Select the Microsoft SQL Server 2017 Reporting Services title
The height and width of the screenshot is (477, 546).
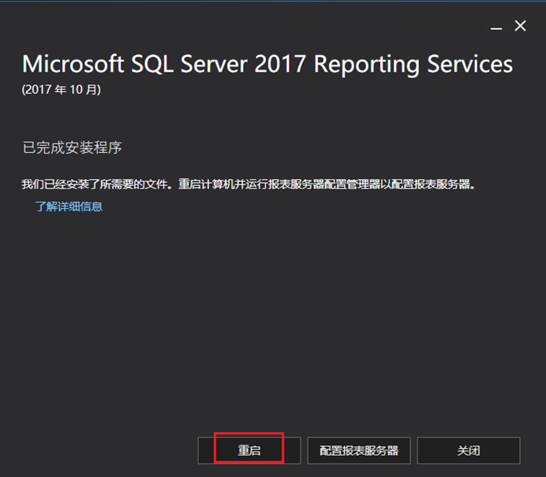267,65
